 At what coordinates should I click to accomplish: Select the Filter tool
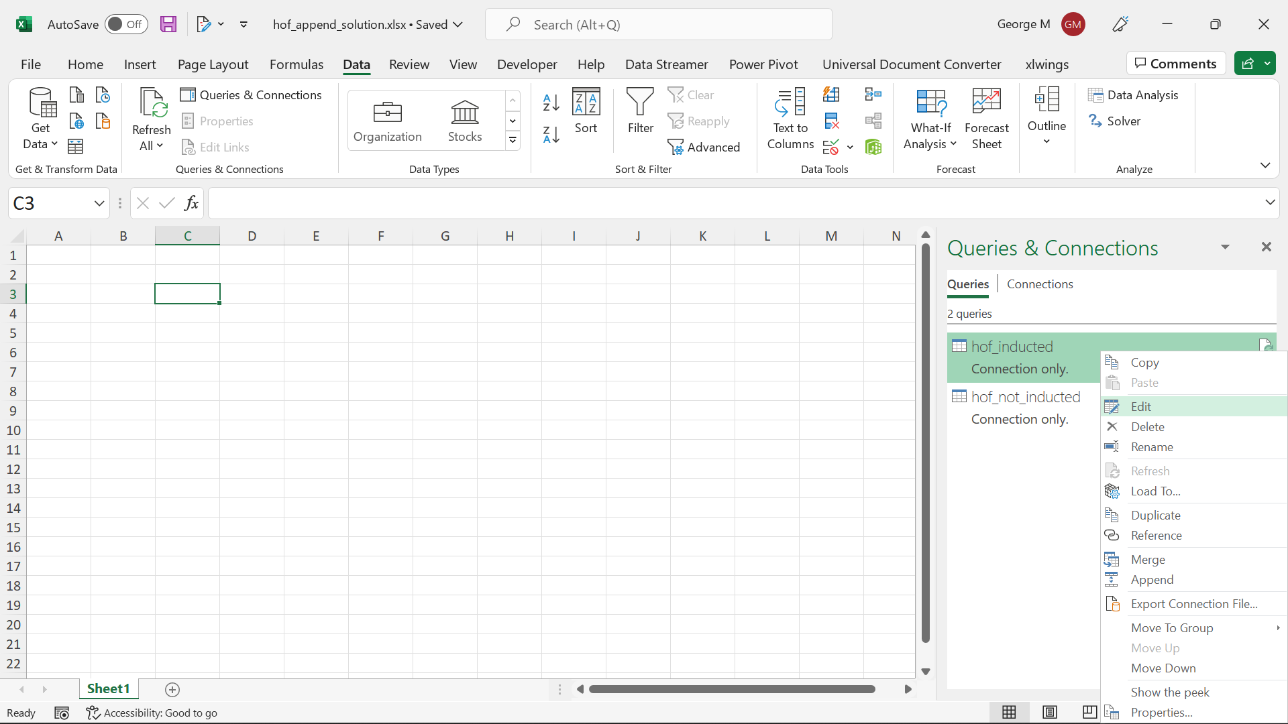[640, 115]
